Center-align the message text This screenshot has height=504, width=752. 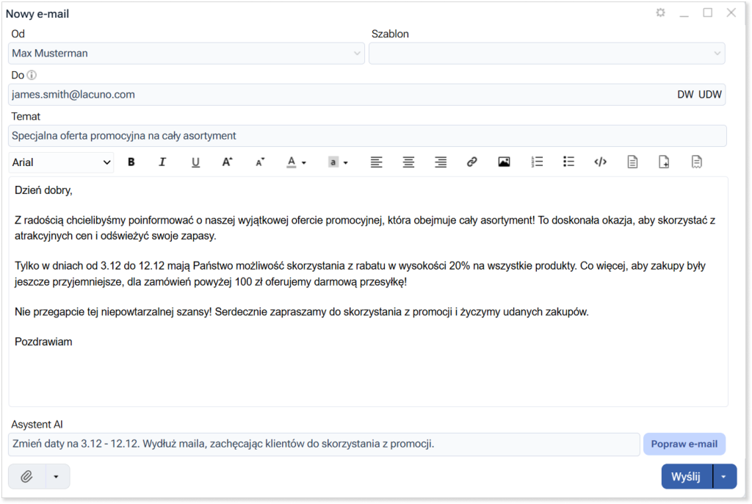pos(408,162)
